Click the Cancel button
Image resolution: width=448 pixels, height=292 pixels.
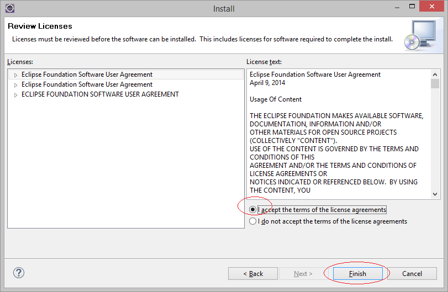412,274
